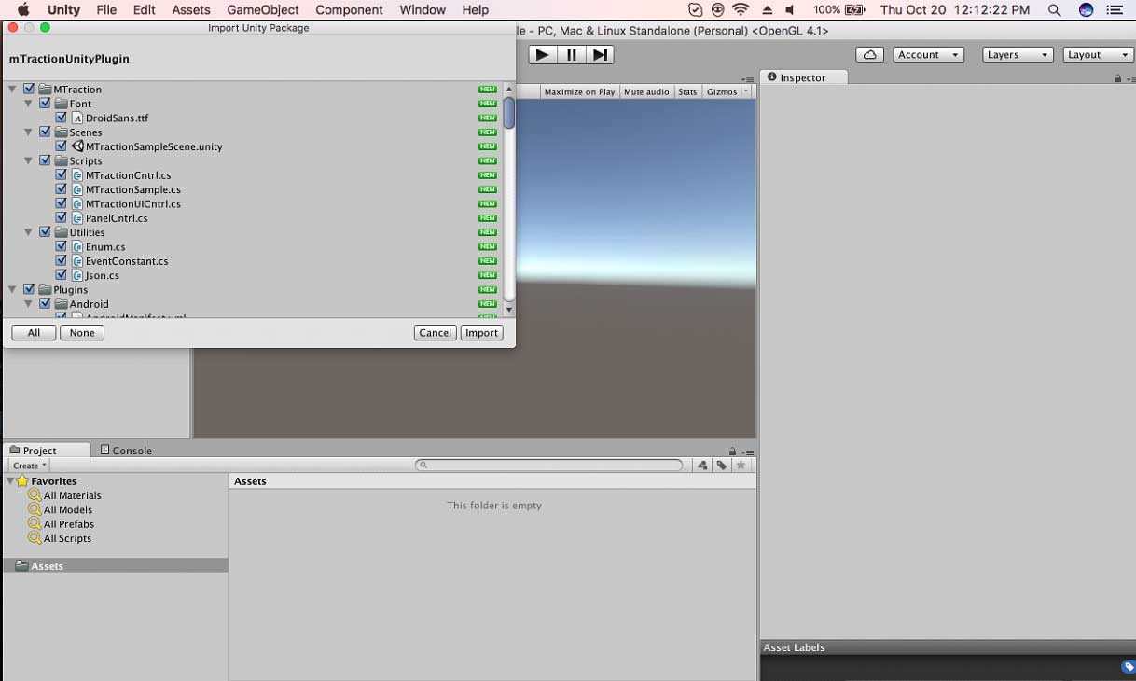The image size is (1136, 681).
Task: Click the DroidSans.ttf font file icon
Action: tap(77, 118)
